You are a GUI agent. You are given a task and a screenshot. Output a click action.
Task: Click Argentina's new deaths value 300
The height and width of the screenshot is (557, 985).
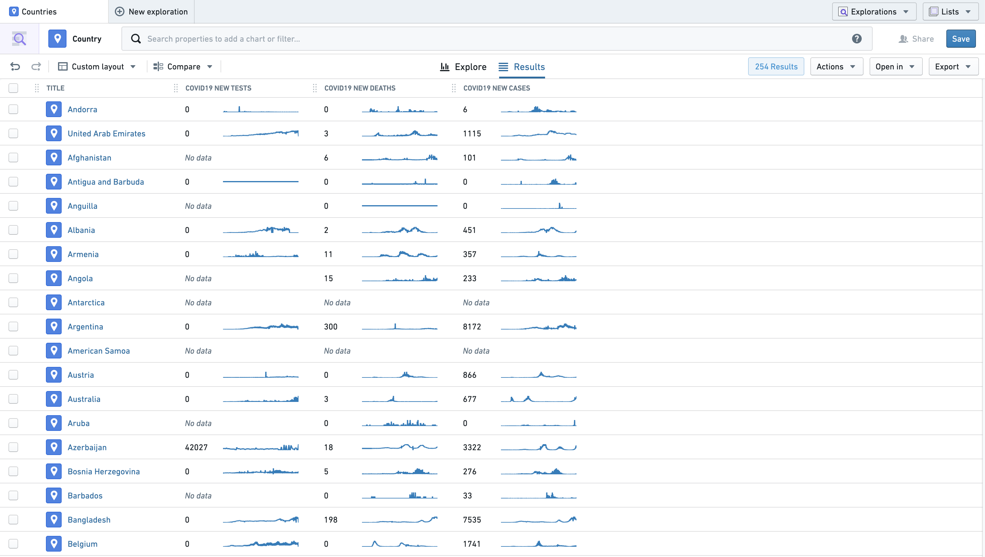(x=331, y=327)
